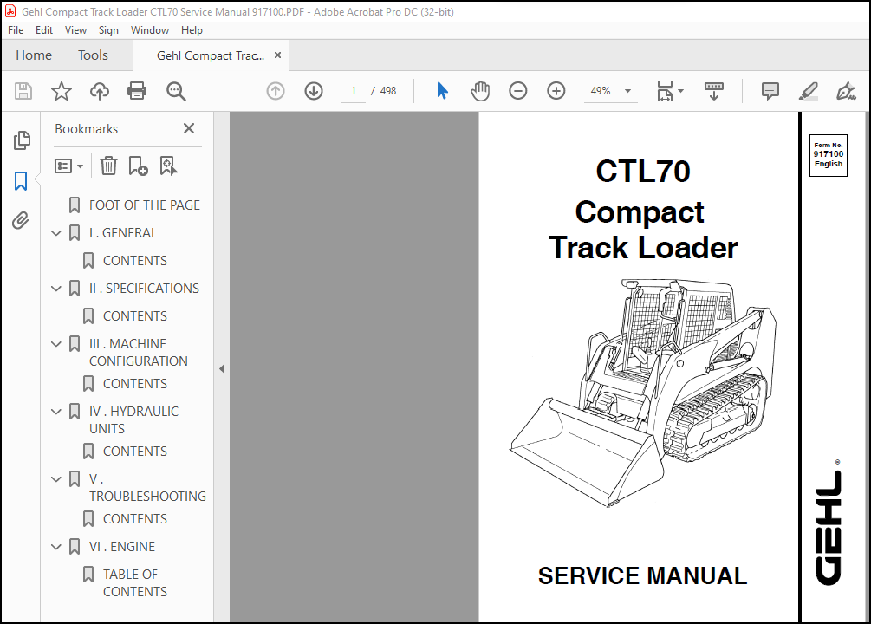Click the cloud upload icon

100,91
